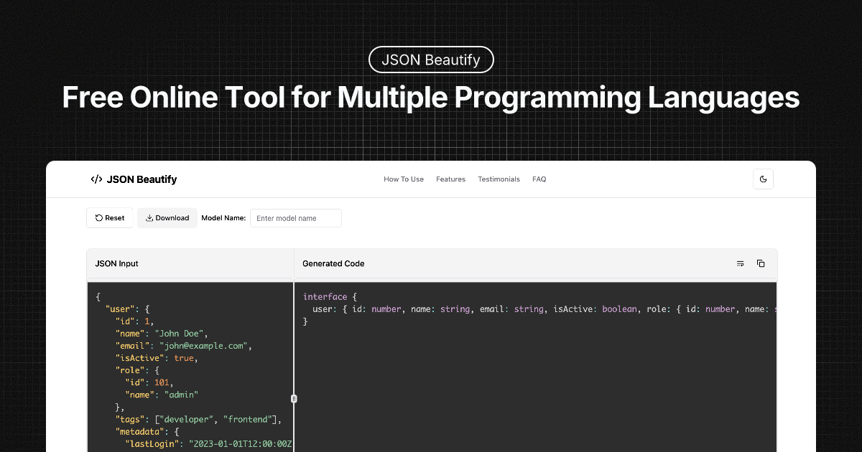Click the resize handle between the two panels

coord(294,397)
